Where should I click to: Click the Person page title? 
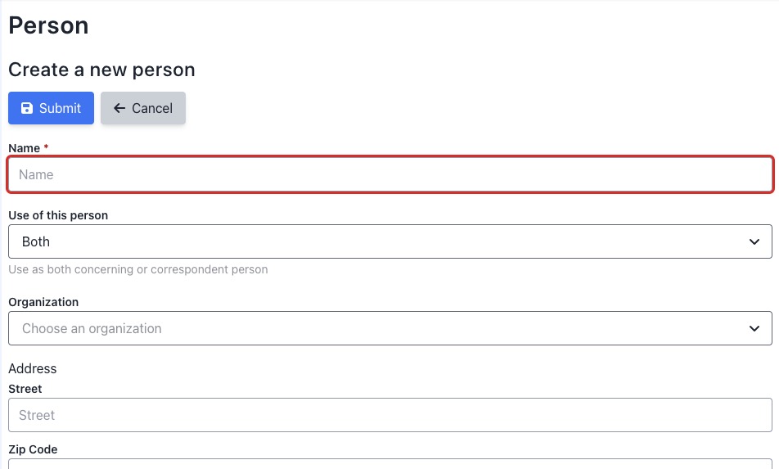pos(48,25)
